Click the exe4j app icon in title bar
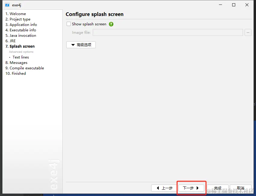 click(x=7, y=5)
